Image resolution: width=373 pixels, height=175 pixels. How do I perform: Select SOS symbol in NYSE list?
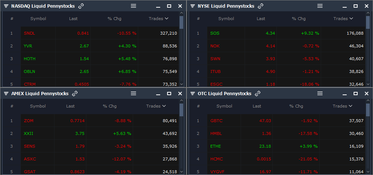point(215,33)
